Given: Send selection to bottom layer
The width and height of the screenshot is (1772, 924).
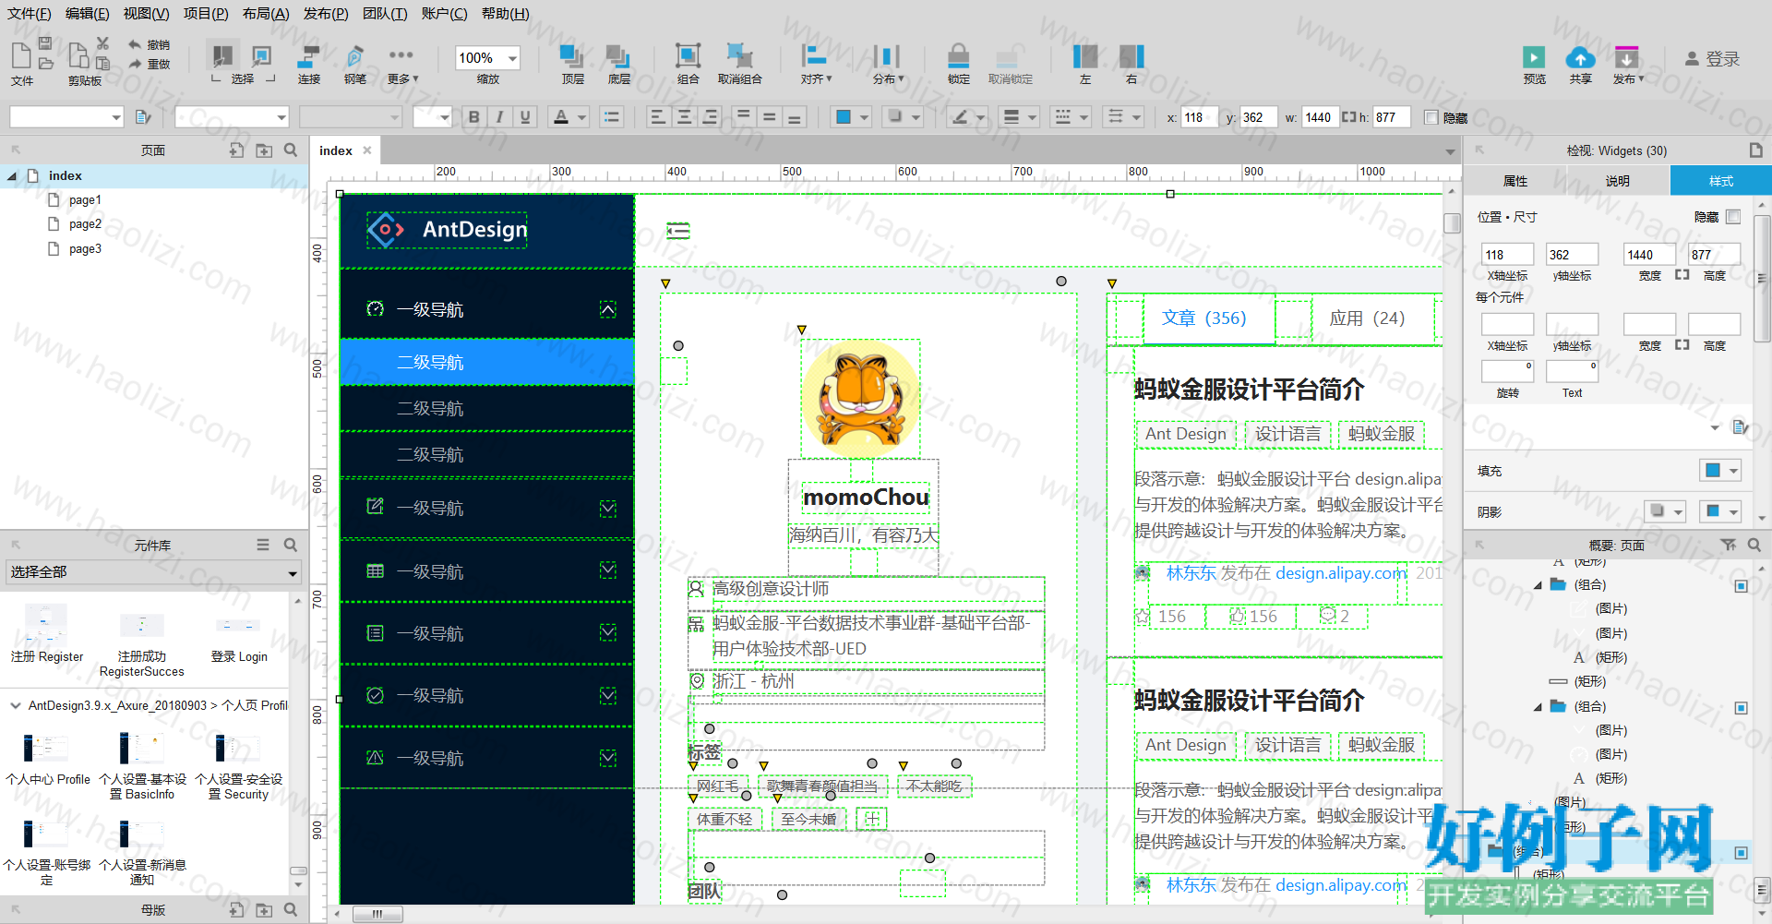Looking at the screenshot, I should [618, 64].
